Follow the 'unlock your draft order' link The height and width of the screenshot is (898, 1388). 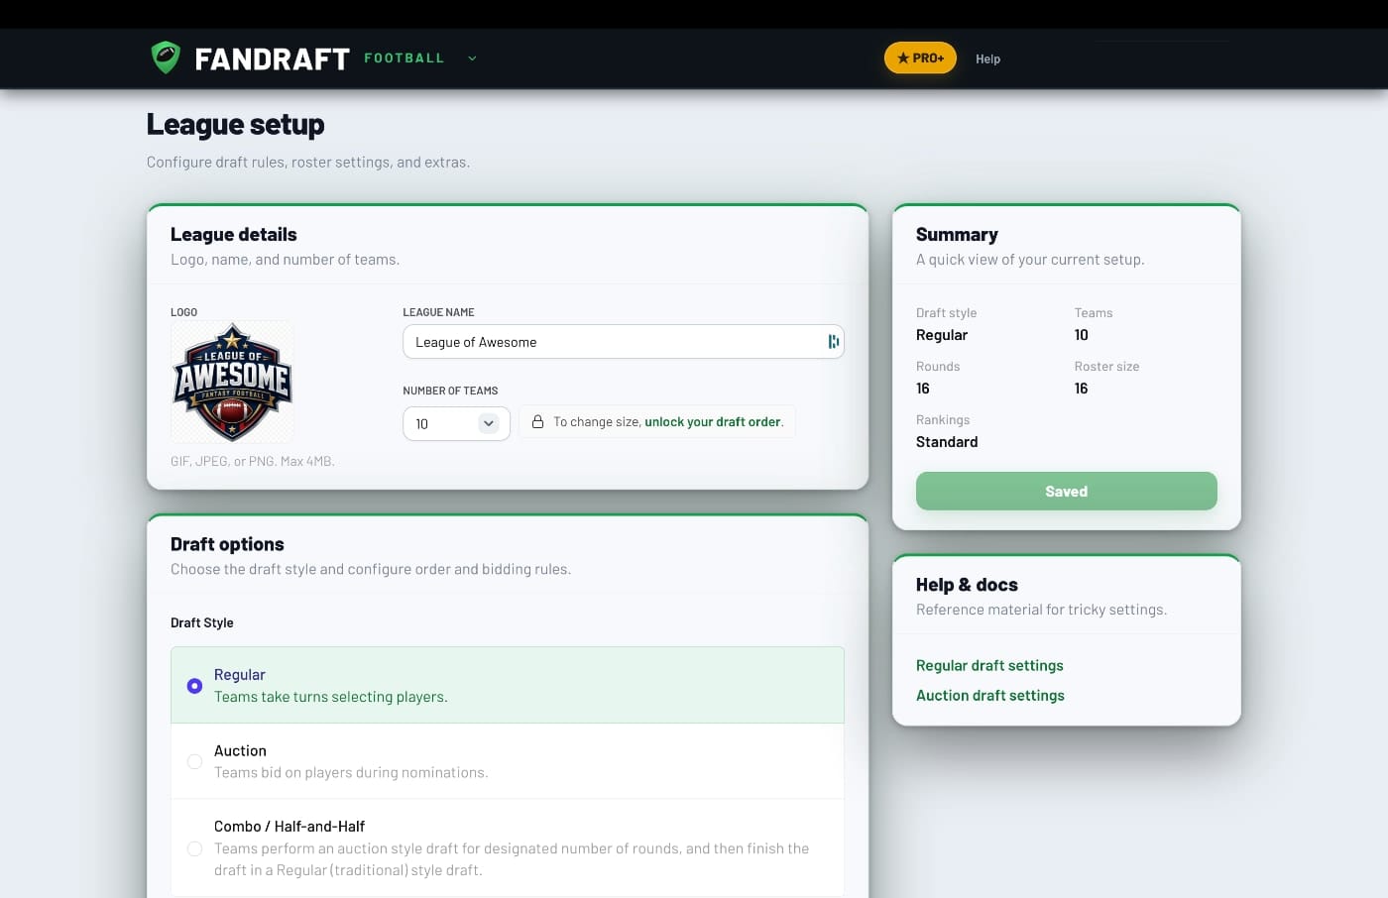coord(712,421)
